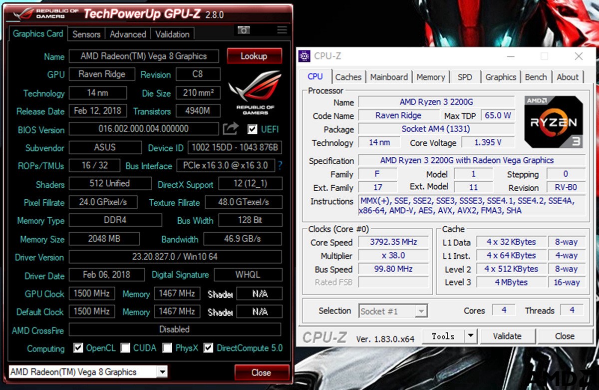
Task: Select the Validation tab in GPU-Z
Action: click(172, 34)
